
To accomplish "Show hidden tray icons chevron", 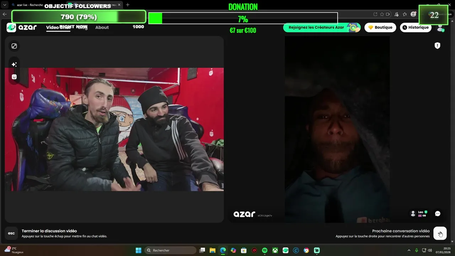I will (409, 250).
